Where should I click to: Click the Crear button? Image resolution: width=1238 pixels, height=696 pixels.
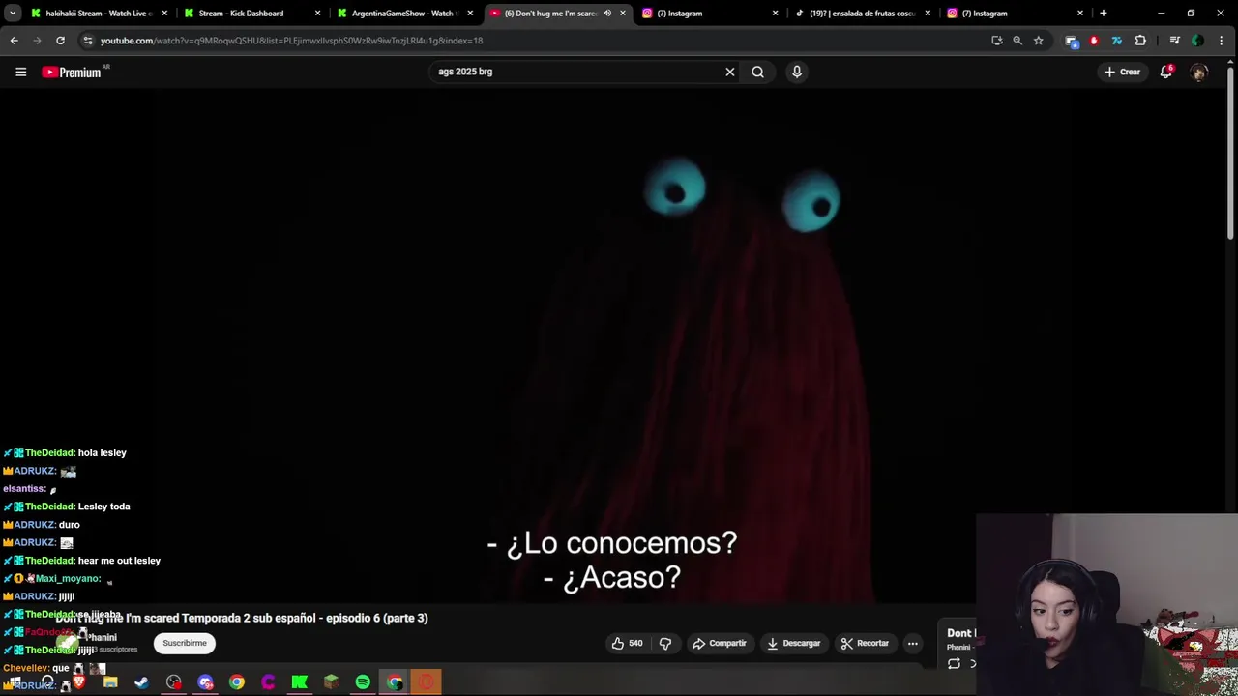pos(1122,72)
